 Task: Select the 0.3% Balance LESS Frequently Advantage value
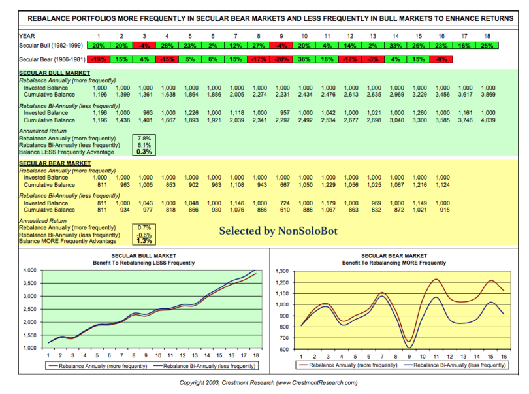pyautogui.click(x=144, y=151)
